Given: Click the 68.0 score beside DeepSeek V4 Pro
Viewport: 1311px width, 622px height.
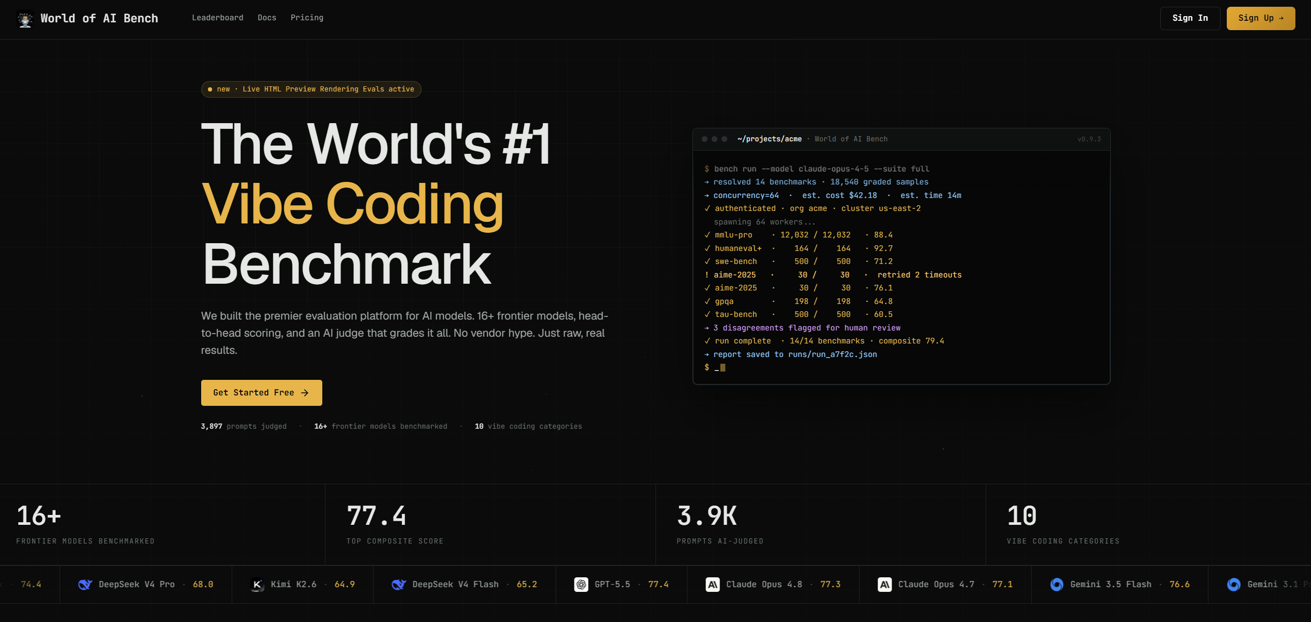Looking at the screenshot, I should pyautogui.click(x=203, y=585).
